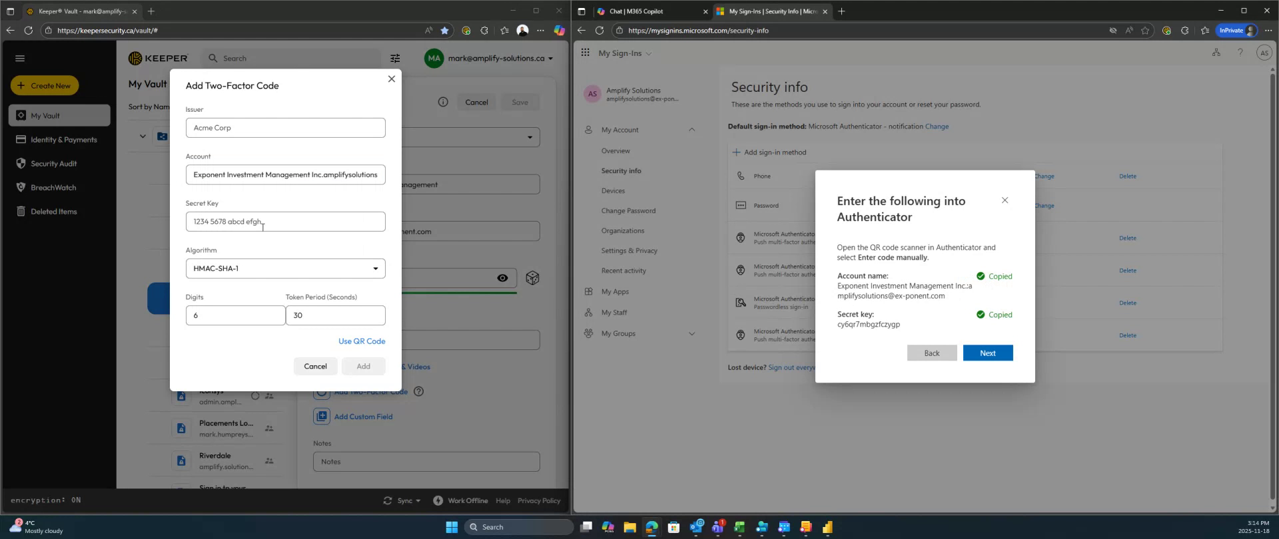Click BreachWatch shield icon in Keeper sidebar
The width and height of the screenshot is (1279, 539).
tap(21, 188)
